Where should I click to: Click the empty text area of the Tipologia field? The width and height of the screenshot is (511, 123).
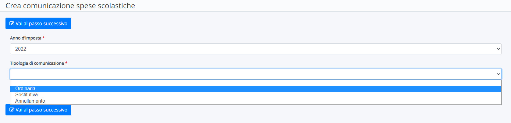click(x=253, y=74)
